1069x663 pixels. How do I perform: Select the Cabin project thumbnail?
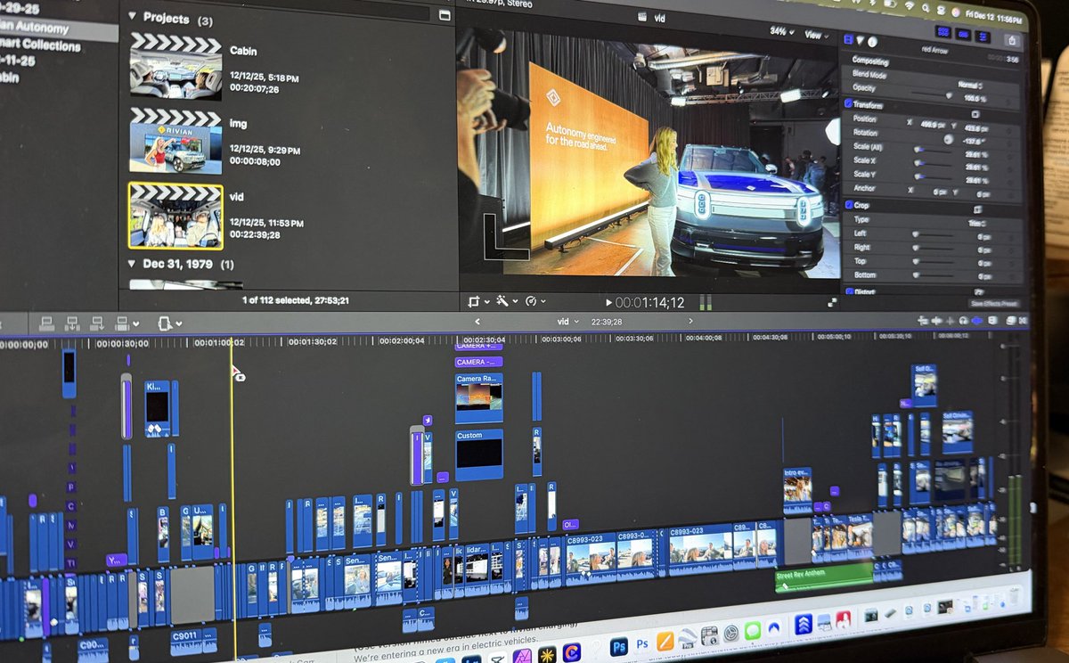175,67
